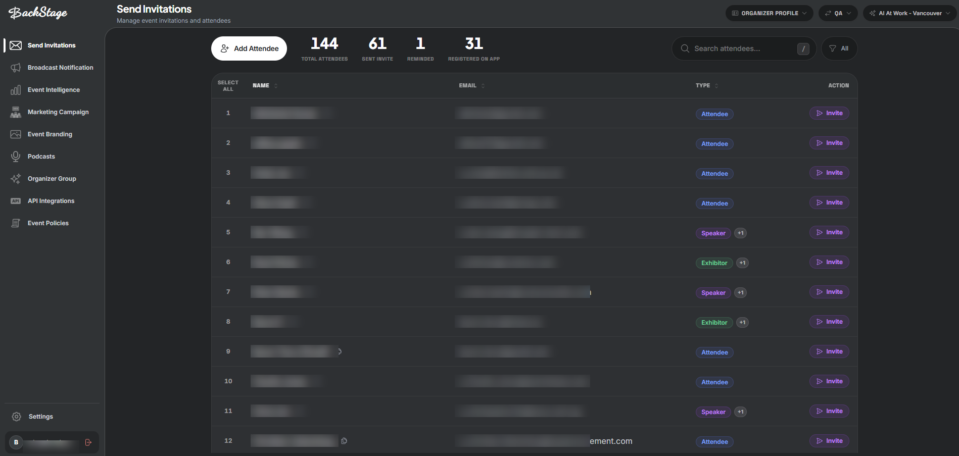Image resolution: width=959 pixels, height=456 pixels.
Task: Click the 31 Registered On App stat
Action: click(x=474, y=49)
